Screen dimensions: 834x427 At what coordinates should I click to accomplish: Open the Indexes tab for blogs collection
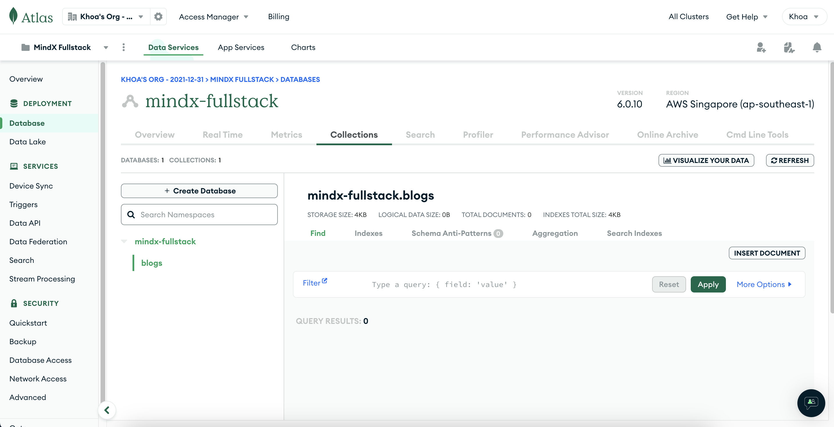click(368, 233)
